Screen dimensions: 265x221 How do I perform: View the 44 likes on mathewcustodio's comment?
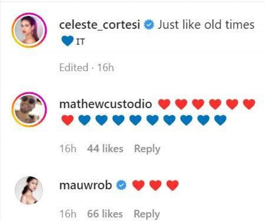[x=105, y=149]
